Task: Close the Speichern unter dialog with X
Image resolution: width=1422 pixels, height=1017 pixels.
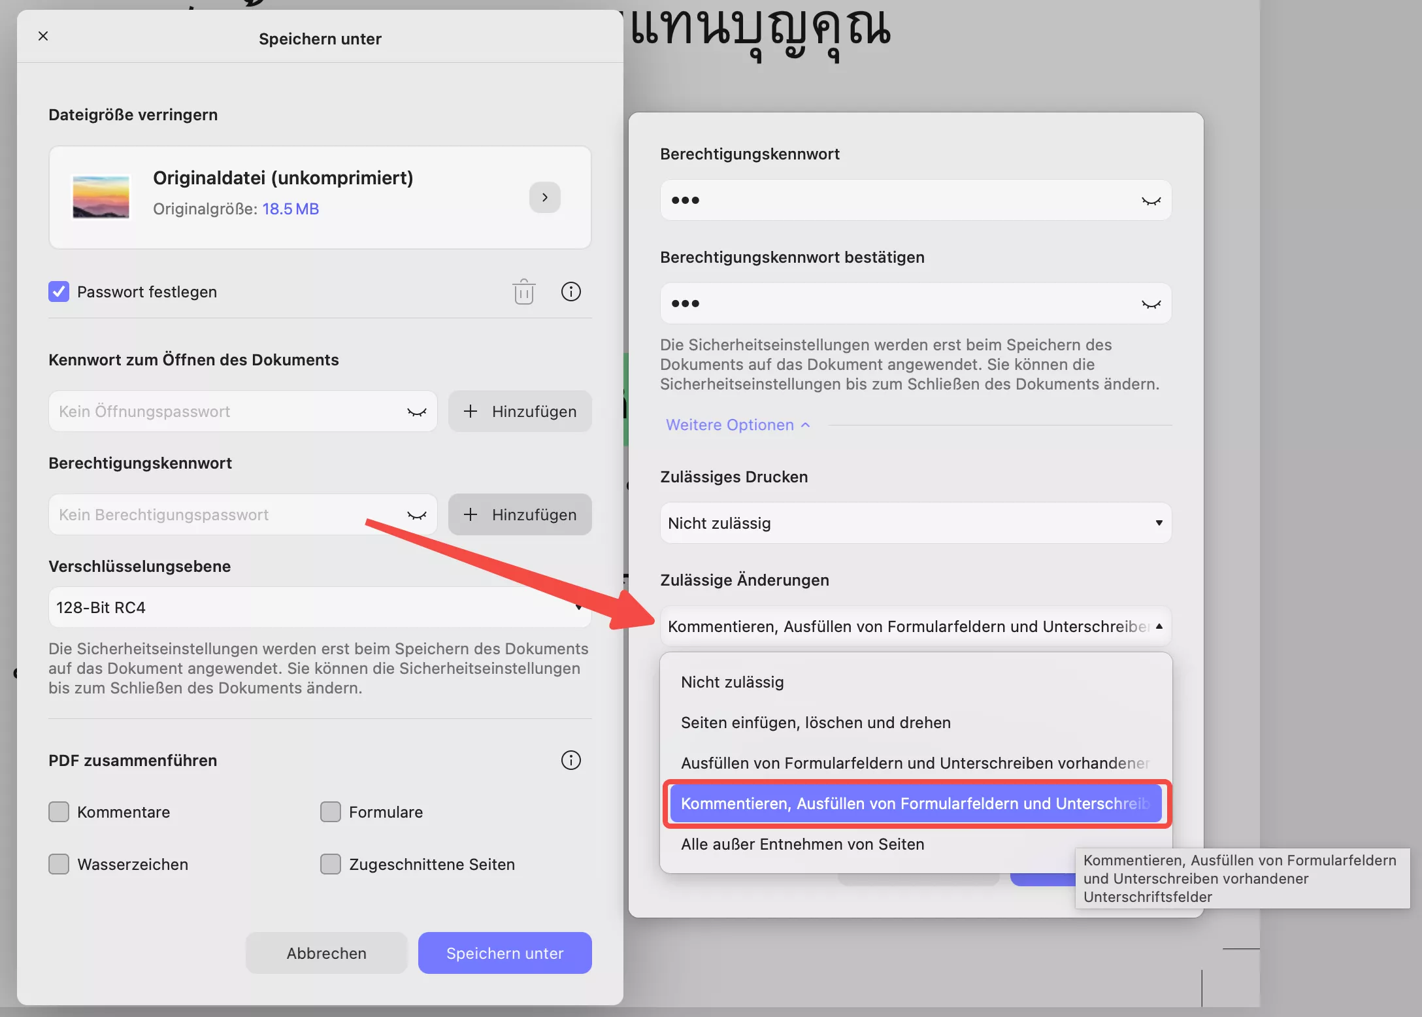Action: pyautogui.click(x=43, y=37)
